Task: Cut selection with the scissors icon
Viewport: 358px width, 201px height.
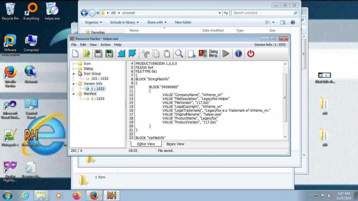Action: click(145, 53)
